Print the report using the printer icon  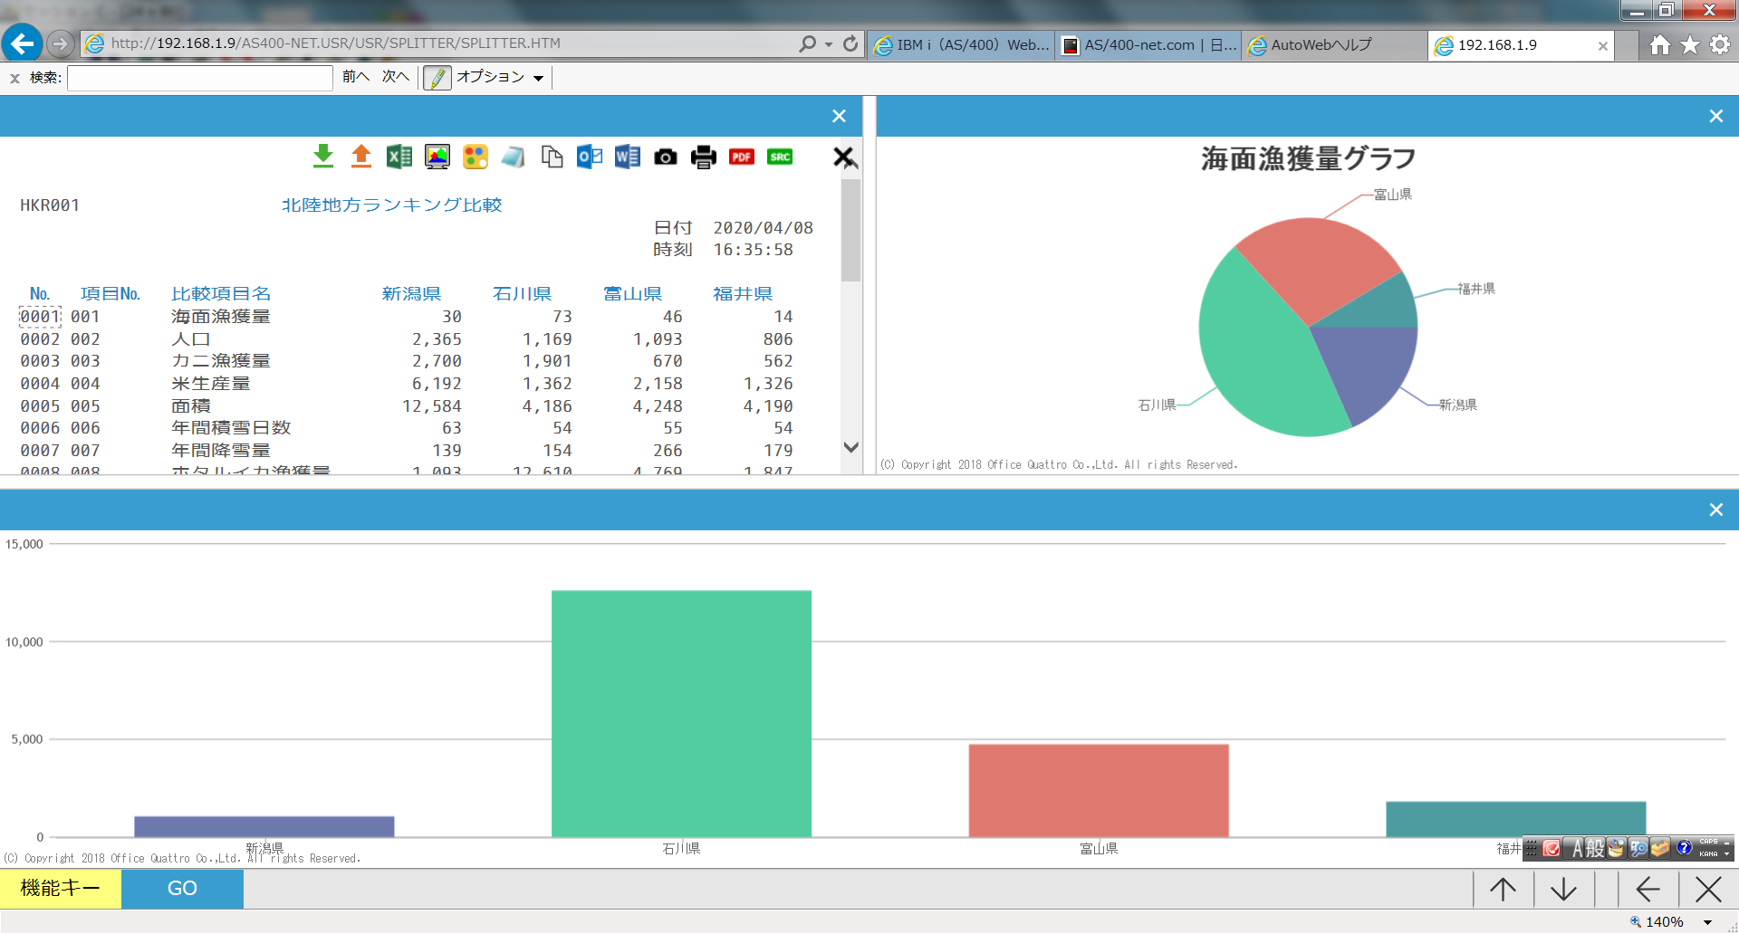coord(704,157)
